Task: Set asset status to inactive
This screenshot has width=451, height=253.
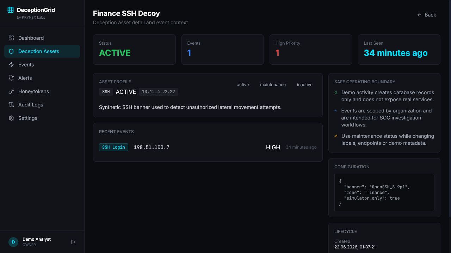Action: 305,85
